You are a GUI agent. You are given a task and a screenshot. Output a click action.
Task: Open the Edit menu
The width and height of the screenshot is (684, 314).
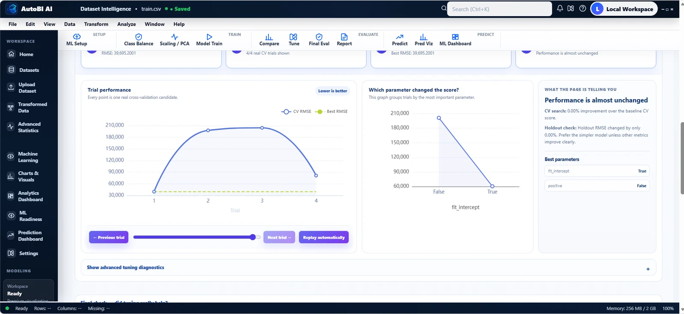[x=30, y=24]
